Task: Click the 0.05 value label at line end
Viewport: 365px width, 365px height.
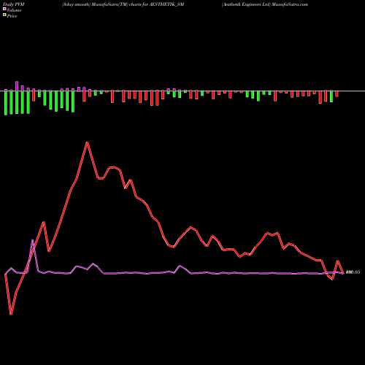Action: [353, 272]
